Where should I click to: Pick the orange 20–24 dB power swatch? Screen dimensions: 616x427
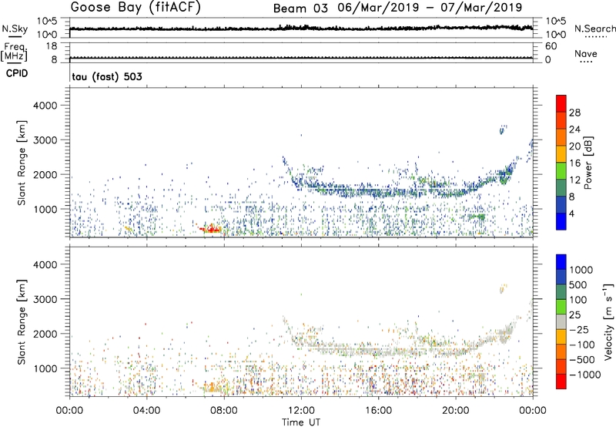point(561,137)
